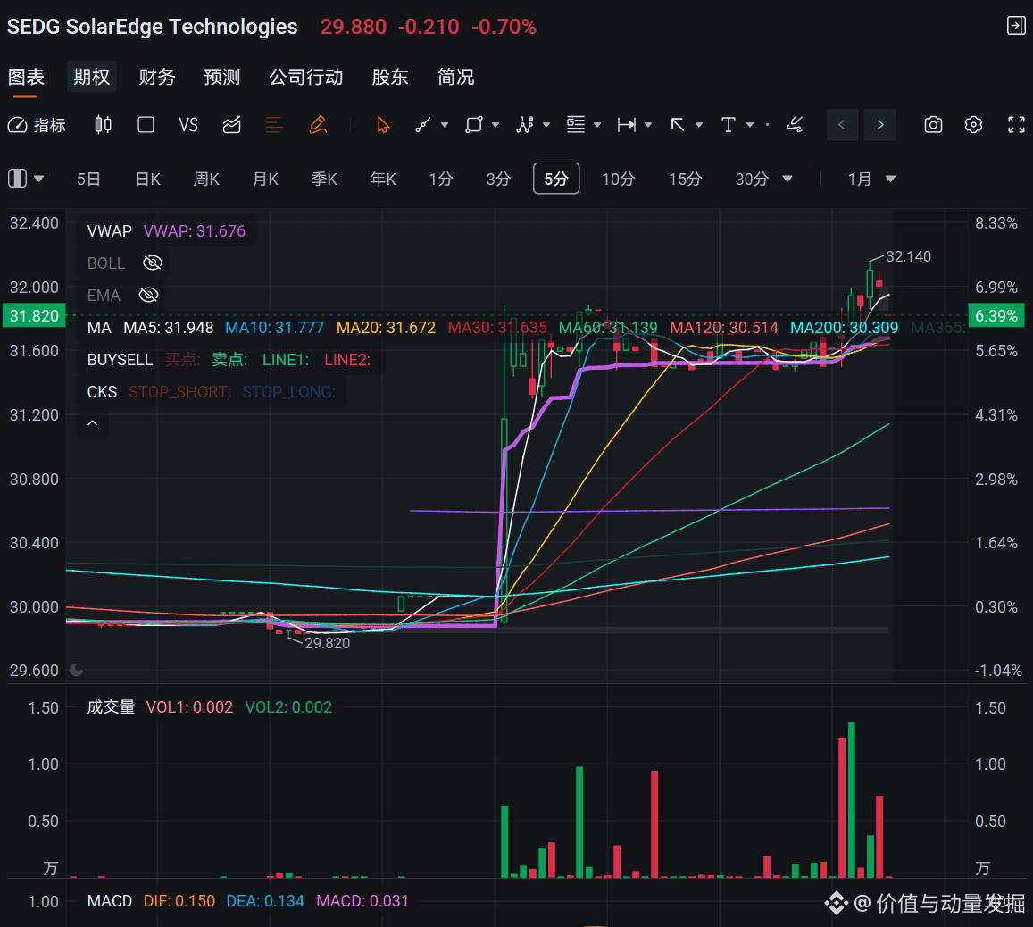Select the 1分 timeframe
Viewport: 1033px width, 927px height.
[x=441, y=179]
